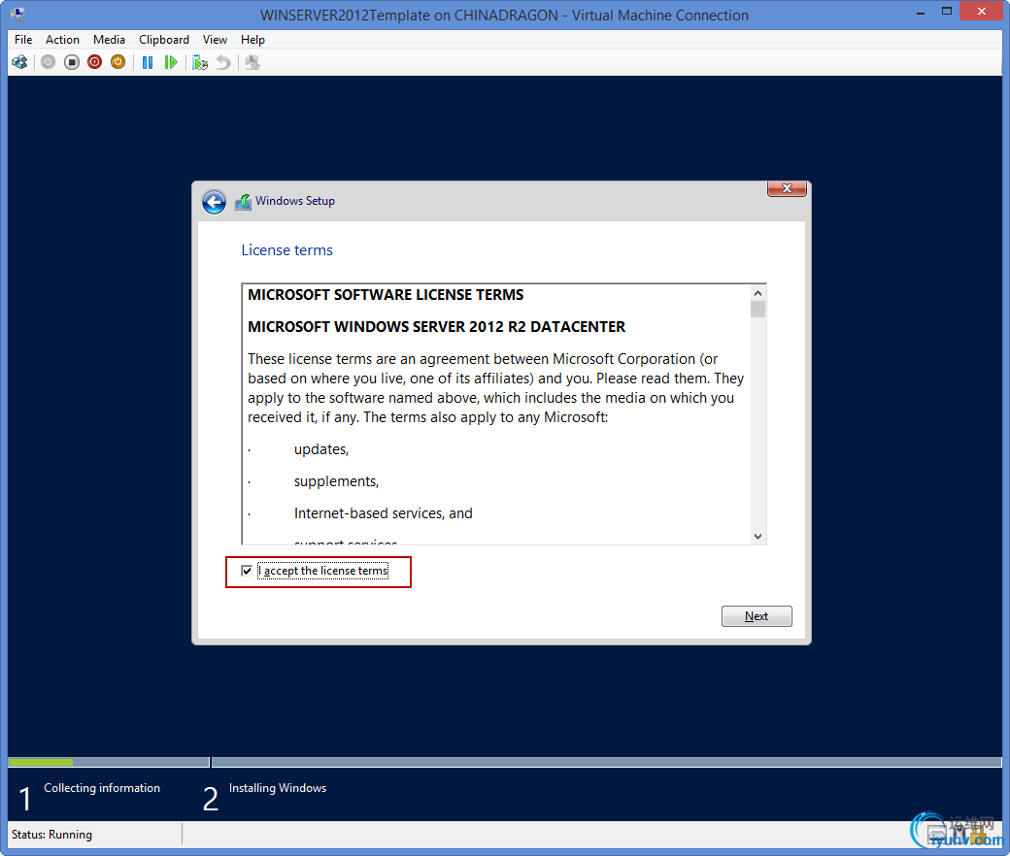The height and width of the screenshot is (856, 1010).
Task: Click the Revert undo arrow icon
Action: click(x=222, y=62)
